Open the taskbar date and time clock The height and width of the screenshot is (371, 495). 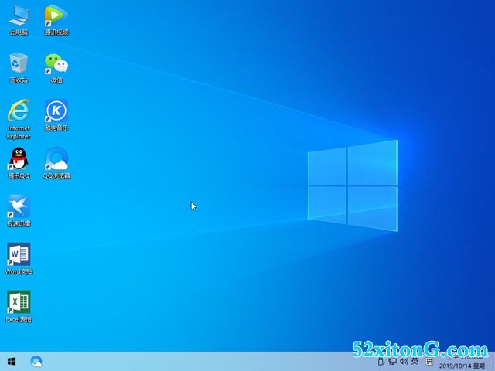click(464, 361)
